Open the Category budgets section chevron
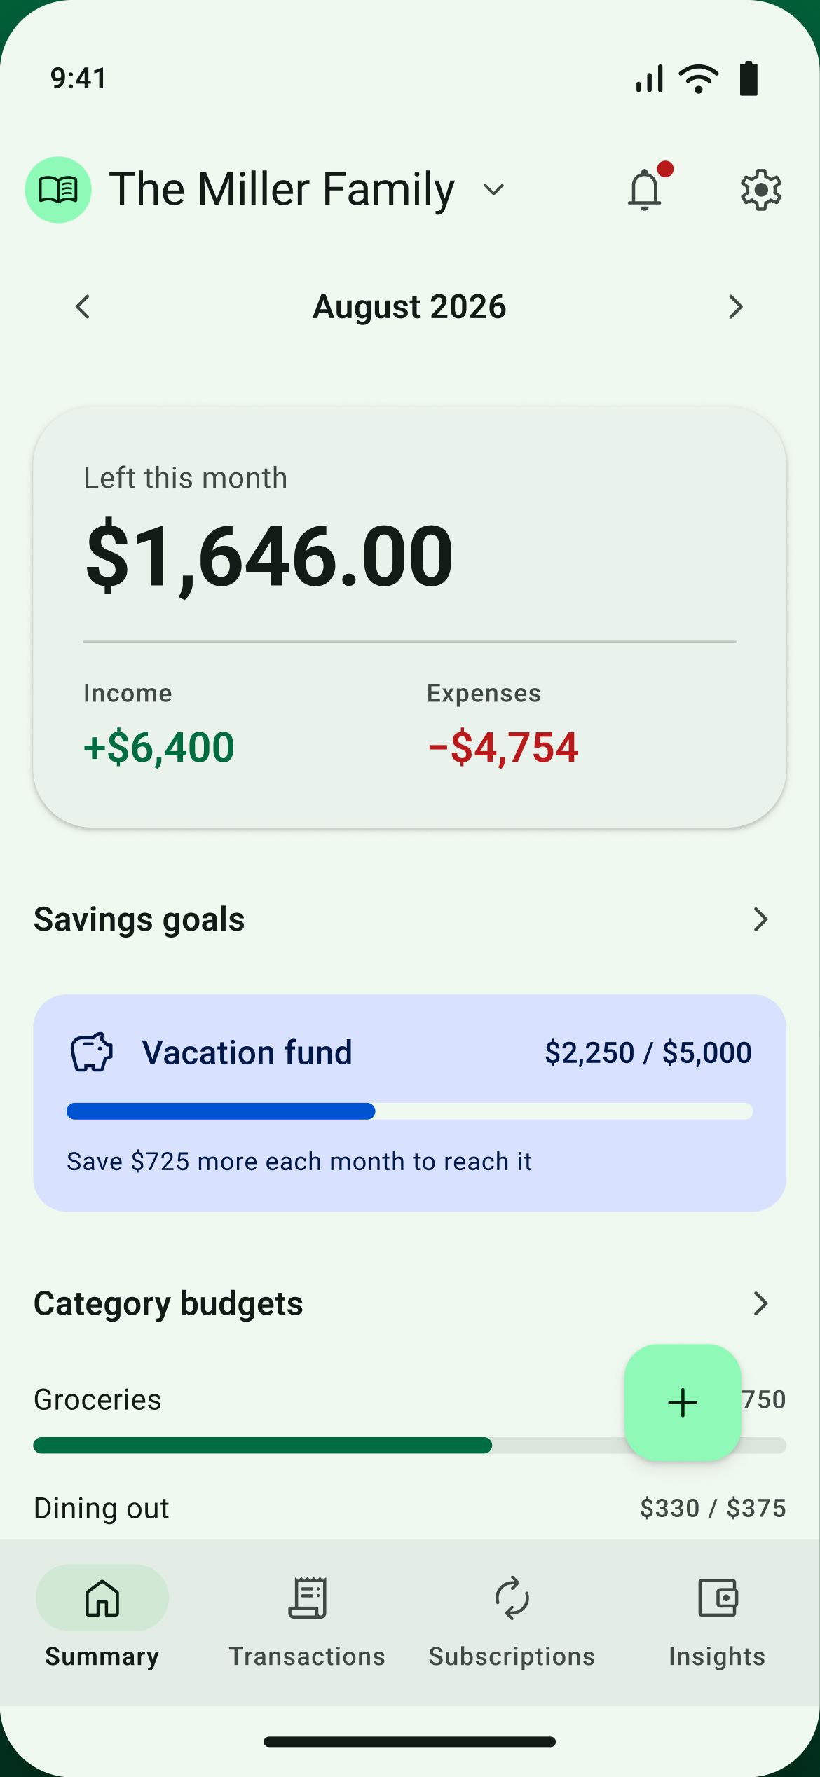The width and height of the screenshot is (820, 1777). [761, 1303]
